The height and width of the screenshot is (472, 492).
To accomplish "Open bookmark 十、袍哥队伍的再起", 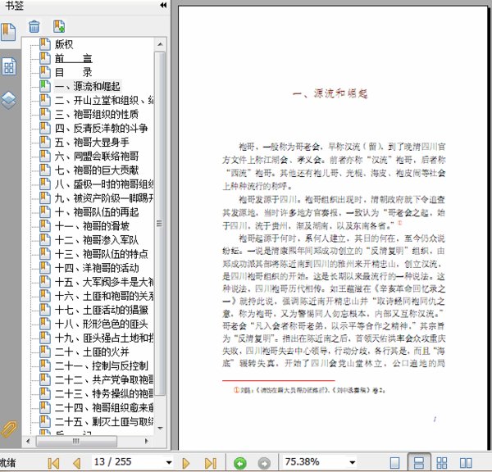I will (x=97, y=212).
